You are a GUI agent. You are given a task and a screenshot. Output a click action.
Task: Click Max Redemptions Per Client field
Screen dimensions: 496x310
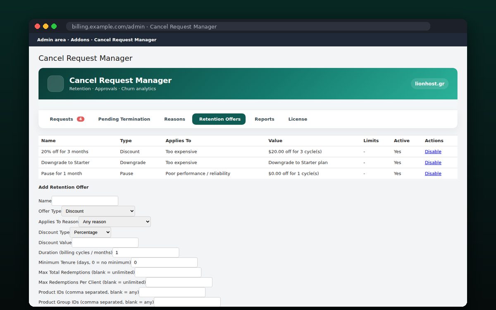pyautogui.click(x=179, y=282)
